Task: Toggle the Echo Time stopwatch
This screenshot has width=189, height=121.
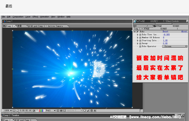Action: click(140, 35)
